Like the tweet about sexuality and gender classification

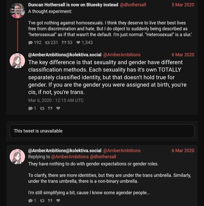click(x=58, y=108)
